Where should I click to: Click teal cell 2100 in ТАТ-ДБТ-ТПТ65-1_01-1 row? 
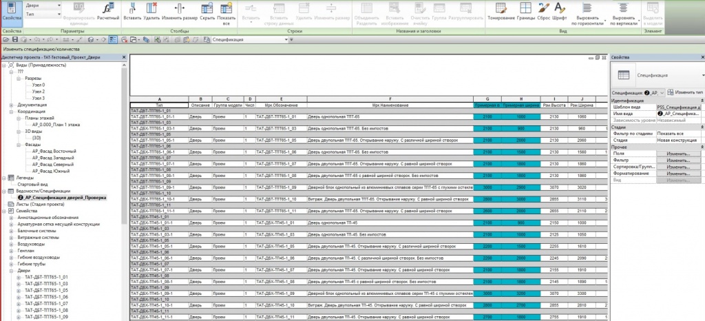click(487, 116)
